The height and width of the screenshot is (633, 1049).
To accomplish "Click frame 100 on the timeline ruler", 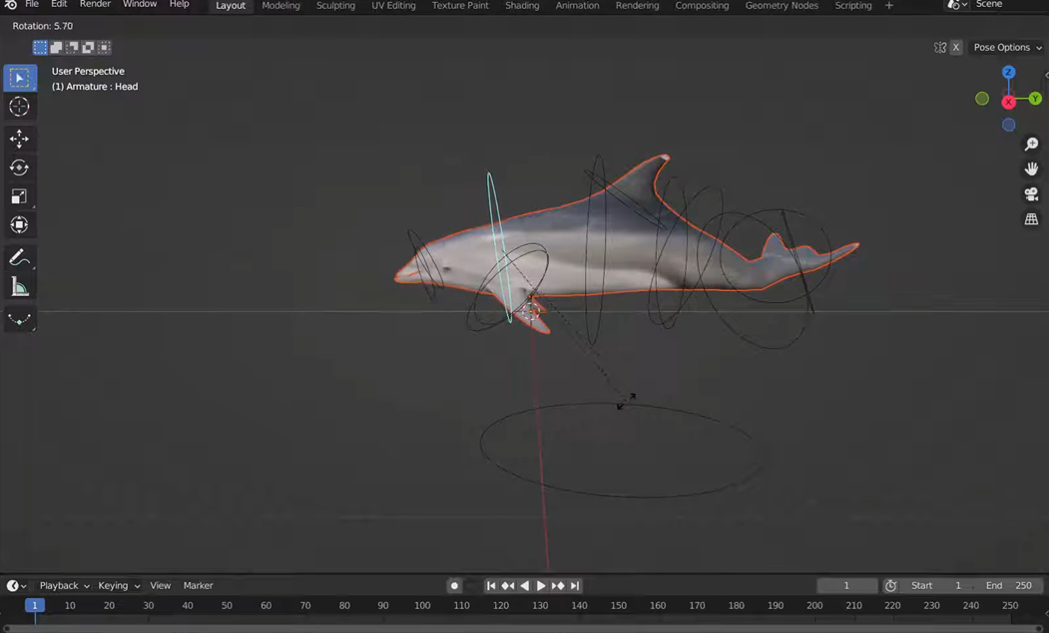I will [x=422, y=605].
